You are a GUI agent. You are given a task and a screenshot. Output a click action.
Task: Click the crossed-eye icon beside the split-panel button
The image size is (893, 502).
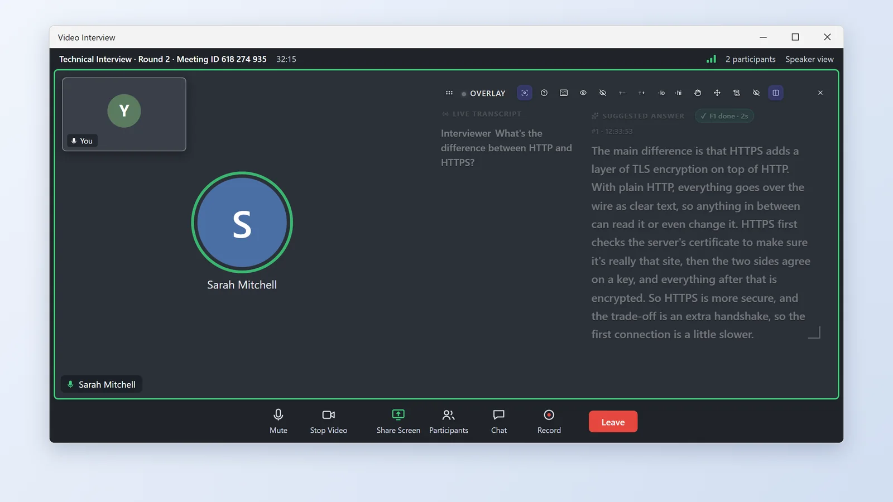756,93
